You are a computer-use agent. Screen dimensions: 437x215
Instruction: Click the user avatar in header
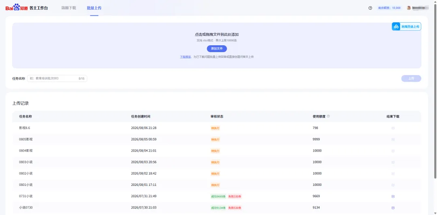point(409,8)
